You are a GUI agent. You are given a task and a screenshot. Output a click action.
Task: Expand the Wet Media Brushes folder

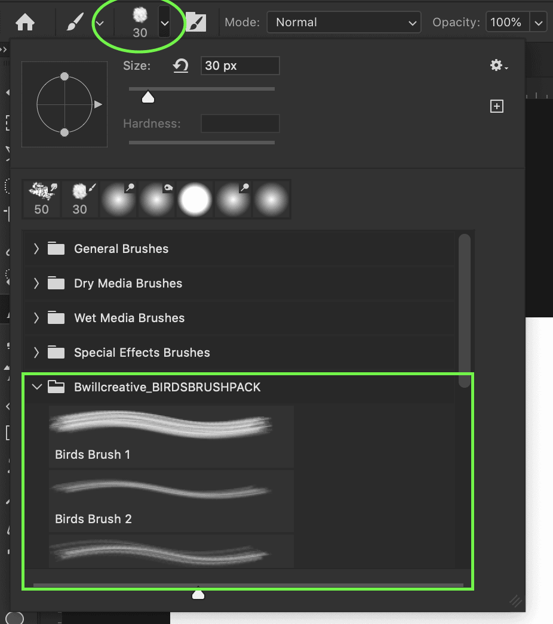(x=36, y=317)
